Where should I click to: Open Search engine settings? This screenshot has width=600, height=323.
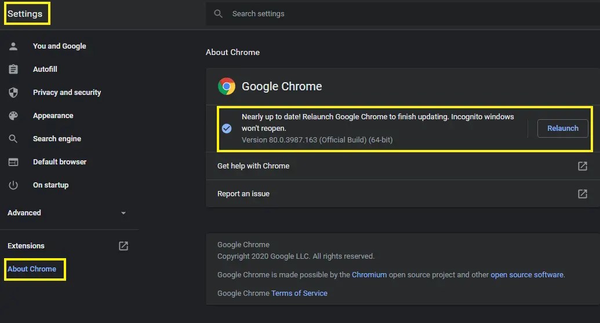(x=57, y=139)
